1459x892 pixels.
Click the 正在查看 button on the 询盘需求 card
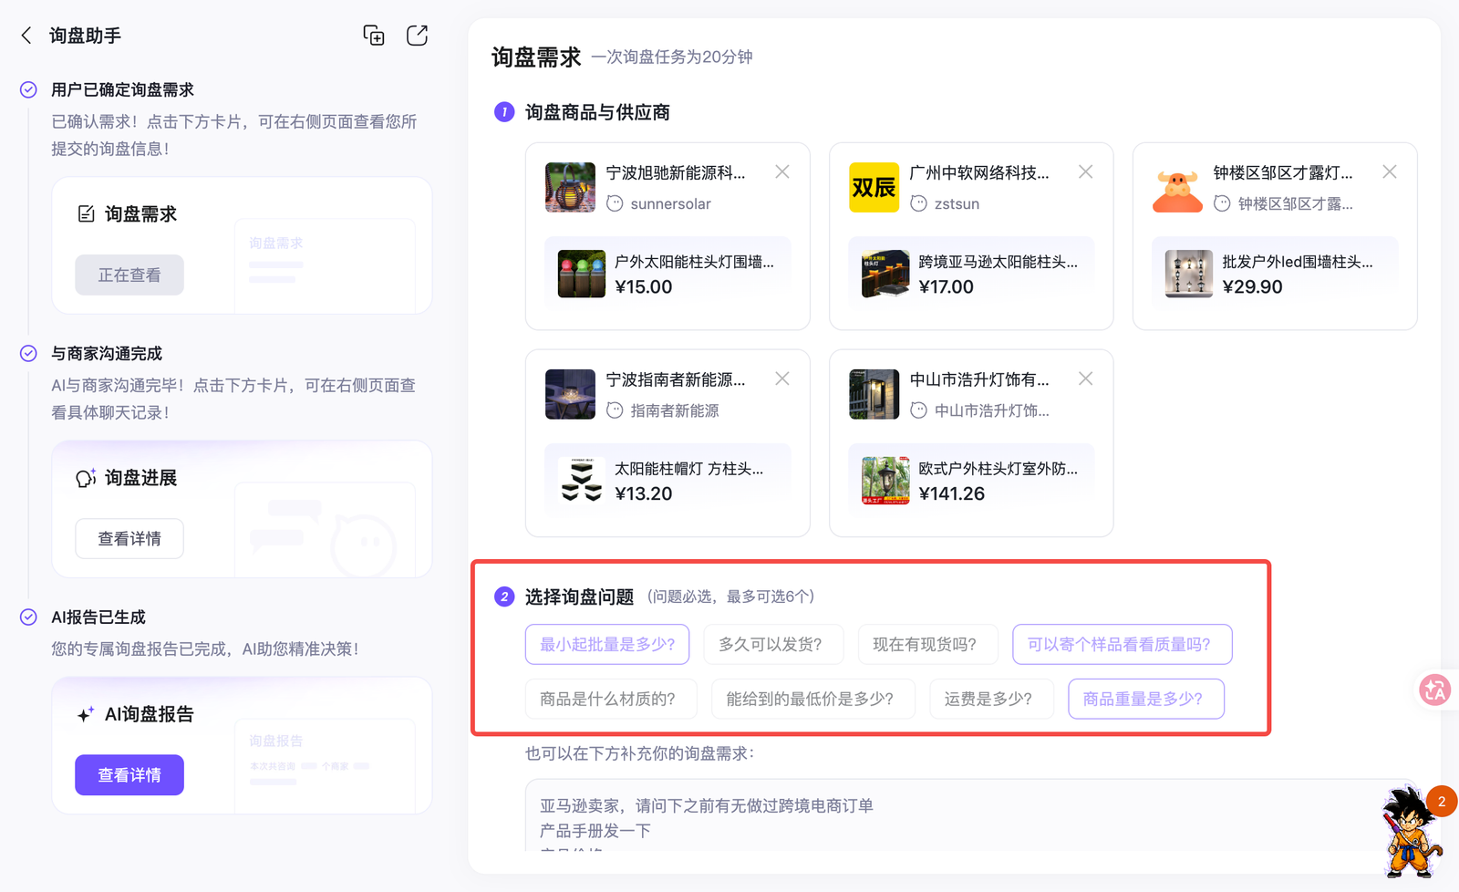pos(129,275)
